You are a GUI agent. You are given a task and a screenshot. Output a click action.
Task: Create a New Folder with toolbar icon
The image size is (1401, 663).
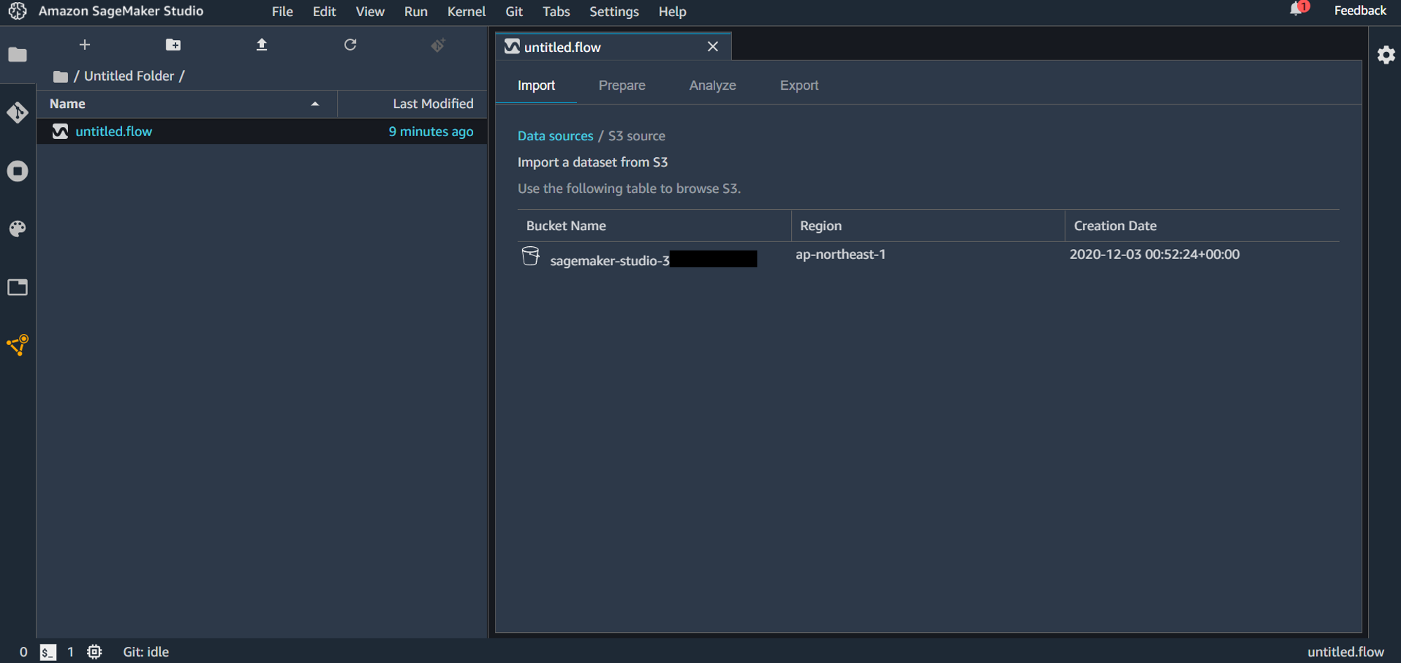[173, 45]
